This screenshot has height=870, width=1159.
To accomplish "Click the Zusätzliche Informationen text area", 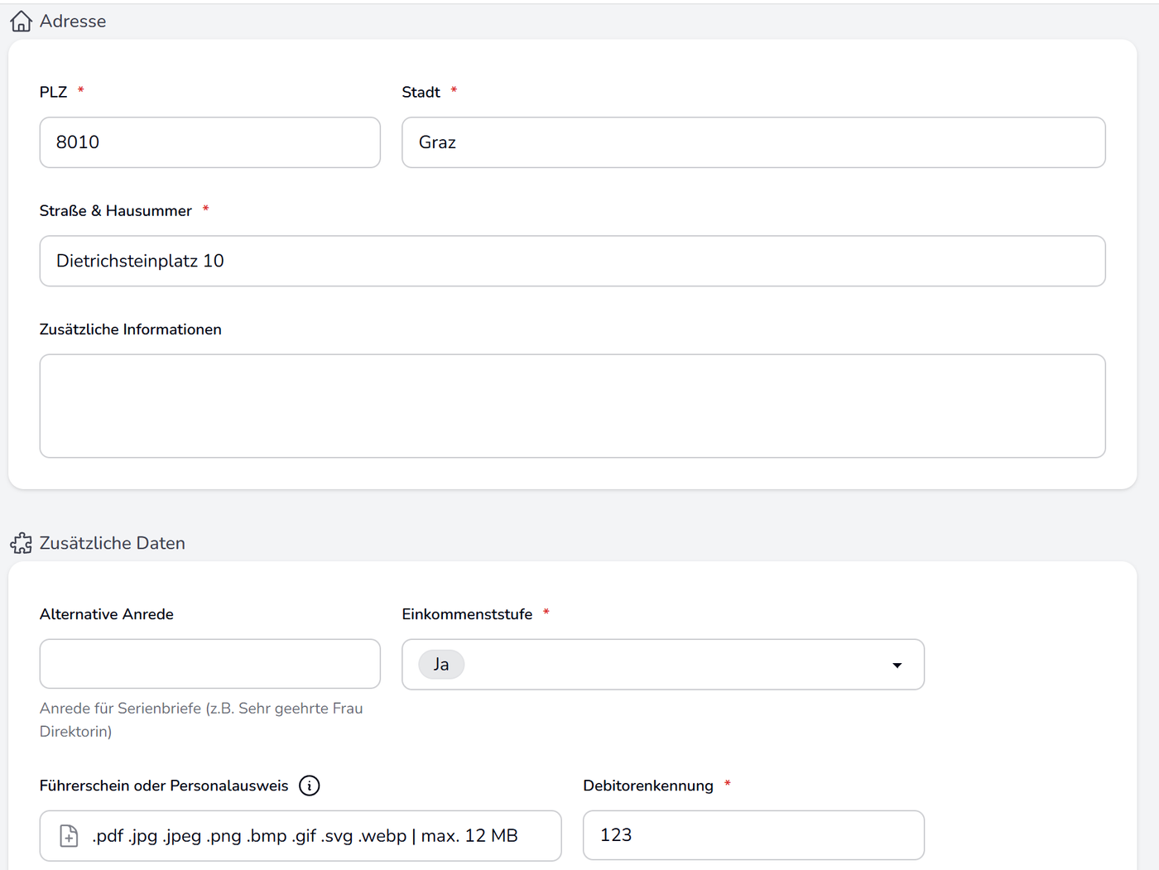I will tap(573, 406).
